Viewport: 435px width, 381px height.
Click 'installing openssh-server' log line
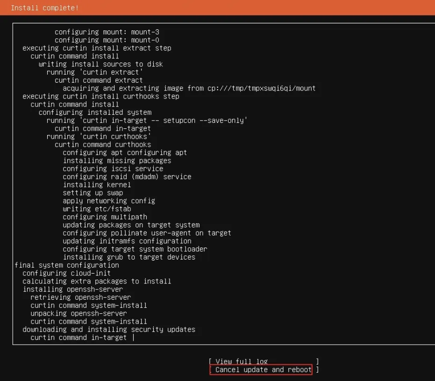point(72,289)
